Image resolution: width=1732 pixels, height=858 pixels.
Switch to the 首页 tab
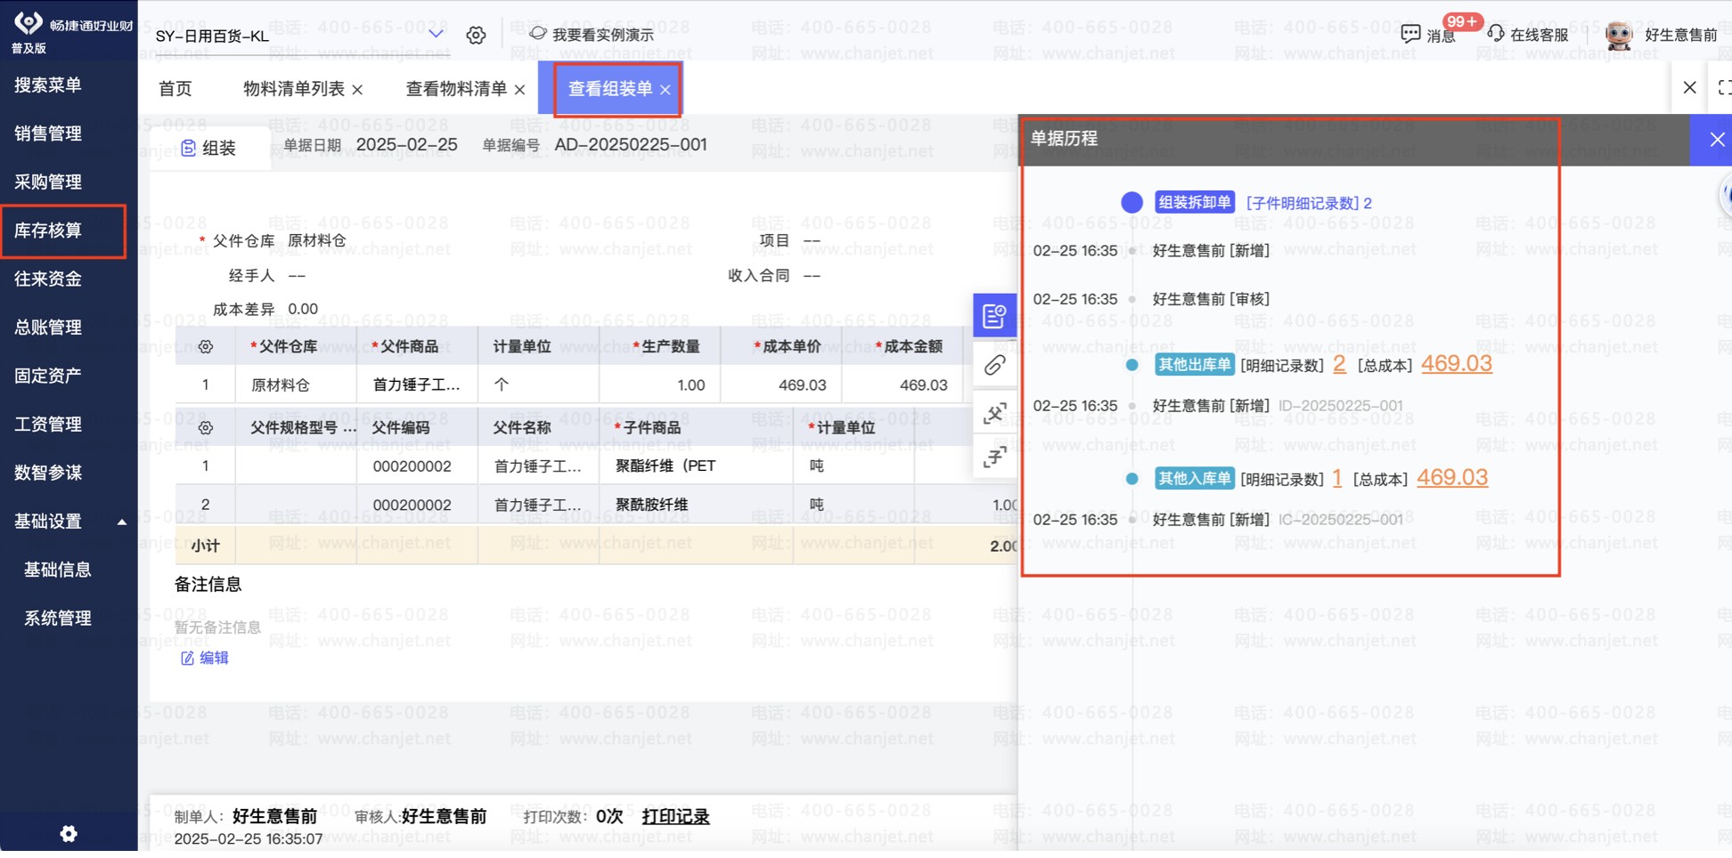pyautogui.click(x=175, y=89)
